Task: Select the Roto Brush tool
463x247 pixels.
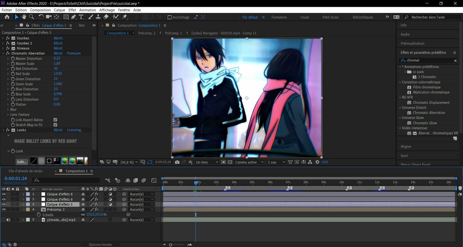Action: pos(116,17)
